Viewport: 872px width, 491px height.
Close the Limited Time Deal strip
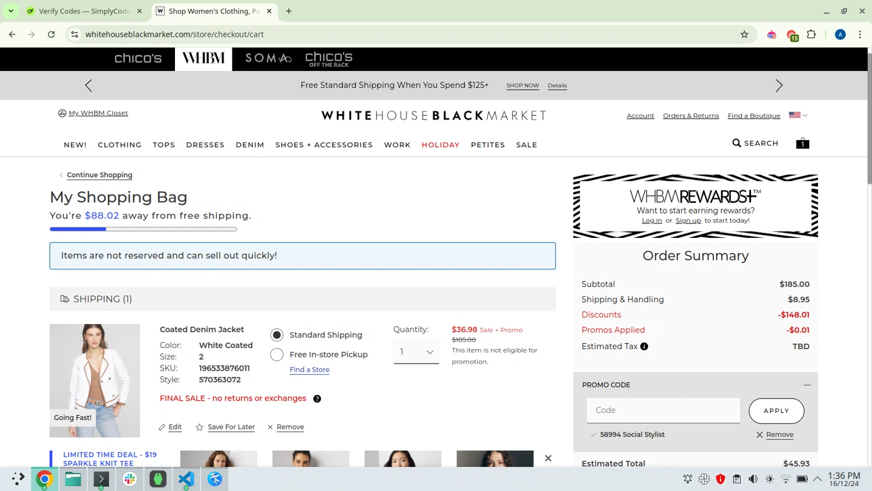coord(548,458)
